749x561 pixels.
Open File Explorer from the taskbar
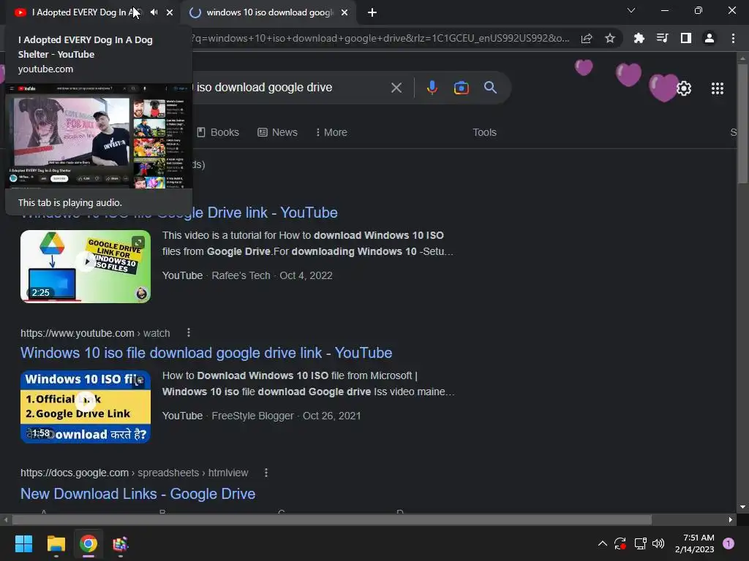tap(56, 543)
